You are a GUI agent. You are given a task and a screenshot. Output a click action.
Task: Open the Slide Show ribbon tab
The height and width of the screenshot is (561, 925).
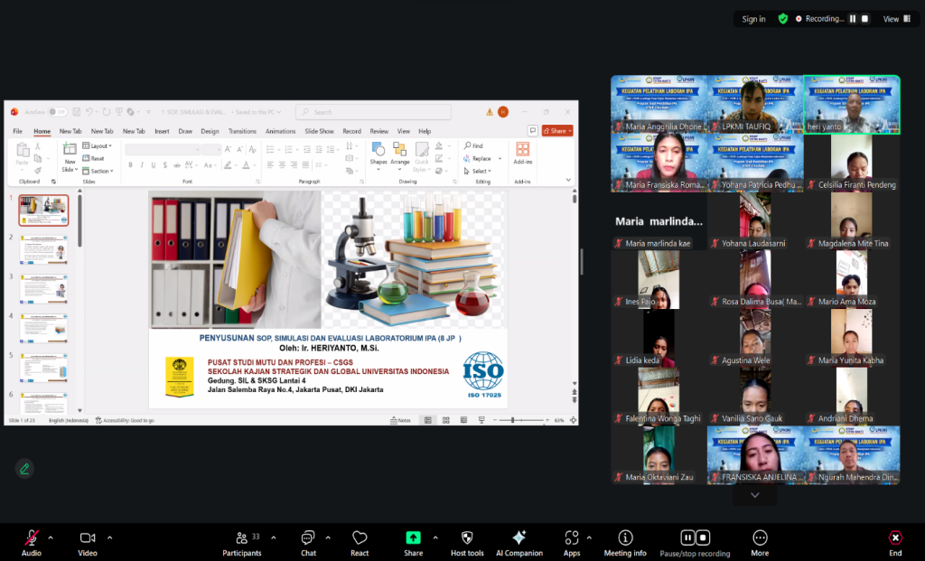319,131
